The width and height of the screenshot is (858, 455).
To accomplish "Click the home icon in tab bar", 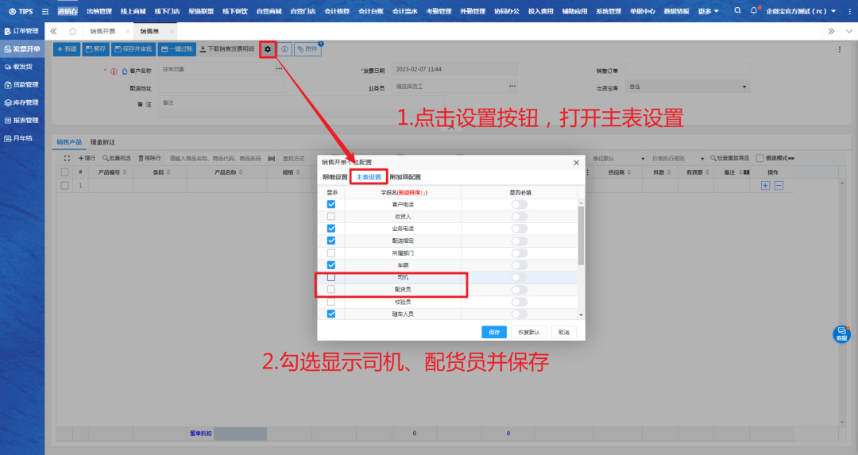I will (73, 31).
